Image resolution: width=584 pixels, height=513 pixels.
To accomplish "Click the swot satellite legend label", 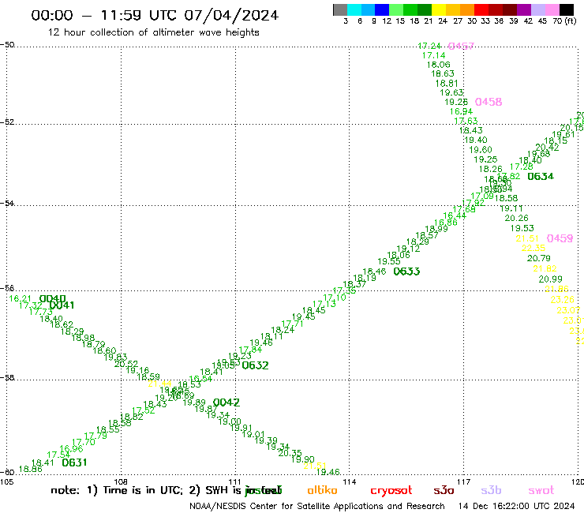I will (x=541, y=490).
